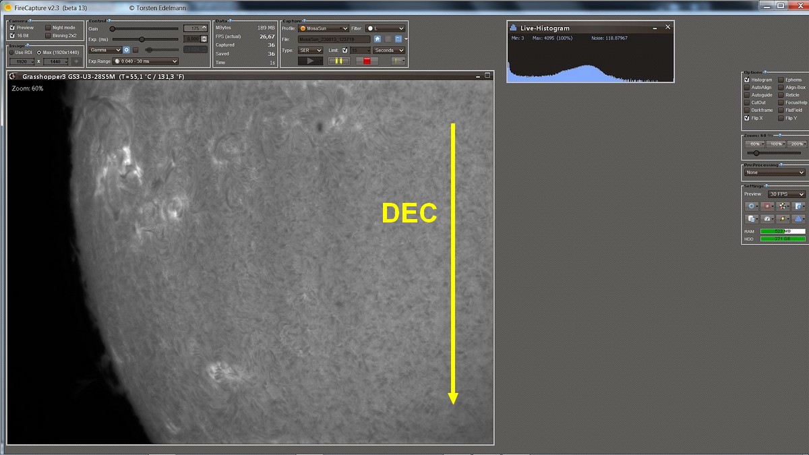
Task: Enable the Reticle checkbox
Action: point(781,95)
